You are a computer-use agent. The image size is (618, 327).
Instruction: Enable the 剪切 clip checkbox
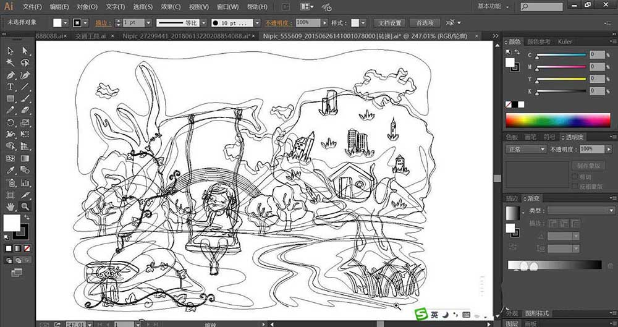(x=575, y=177)
